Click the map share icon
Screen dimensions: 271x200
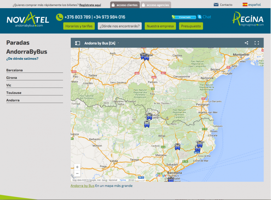pos(246,43)
